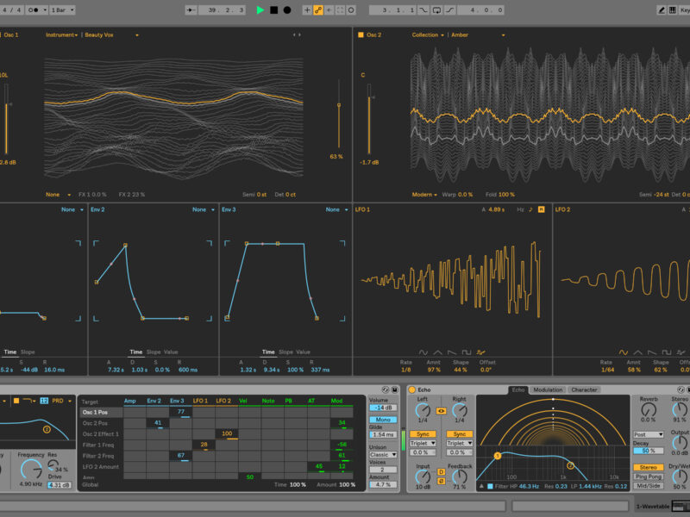Open the Reverb Post location dropdown
This screenshot has width=690, height=517.
[x=649, y=434]
